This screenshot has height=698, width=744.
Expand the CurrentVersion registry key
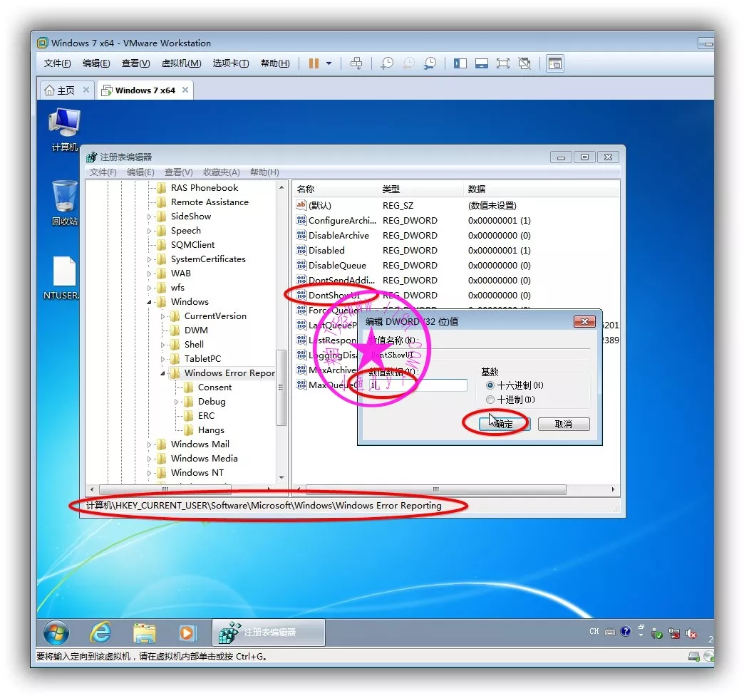click(x=163, y=316)
